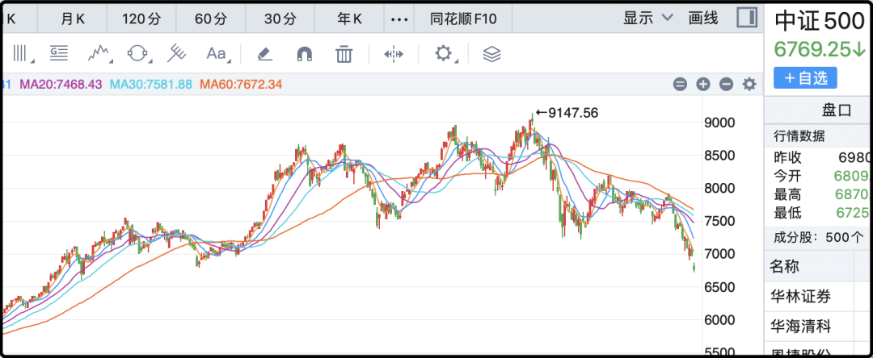Screen dimensions: 873x358
Task: Open the layers stack icon
Action: pos(491,54)
